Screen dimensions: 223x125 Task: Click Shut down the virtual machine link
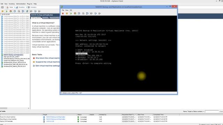click(48, 58)
